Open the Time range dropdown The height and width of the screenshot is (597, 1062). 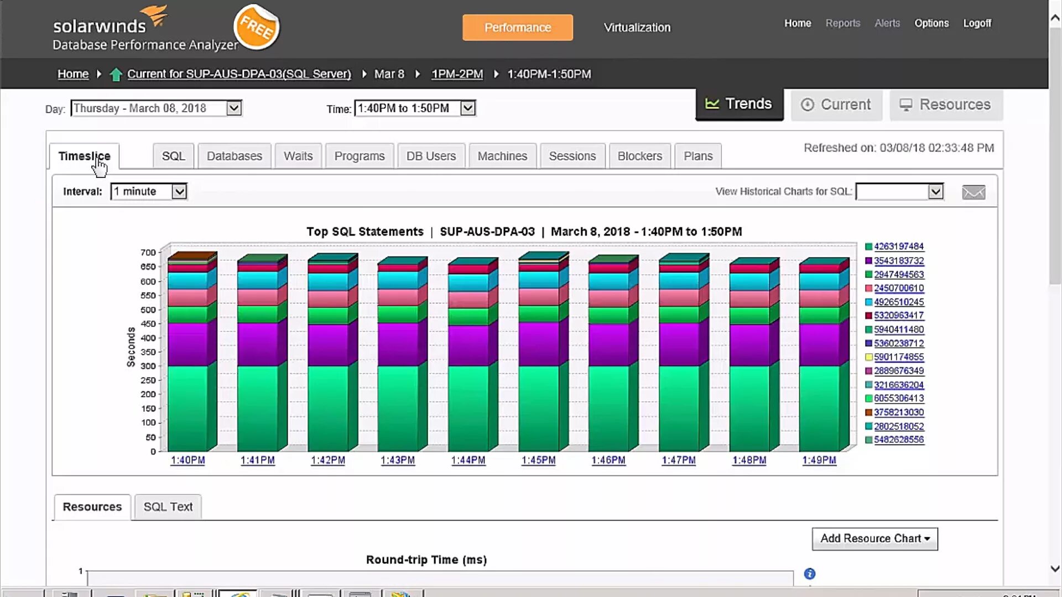pos(468,108)
